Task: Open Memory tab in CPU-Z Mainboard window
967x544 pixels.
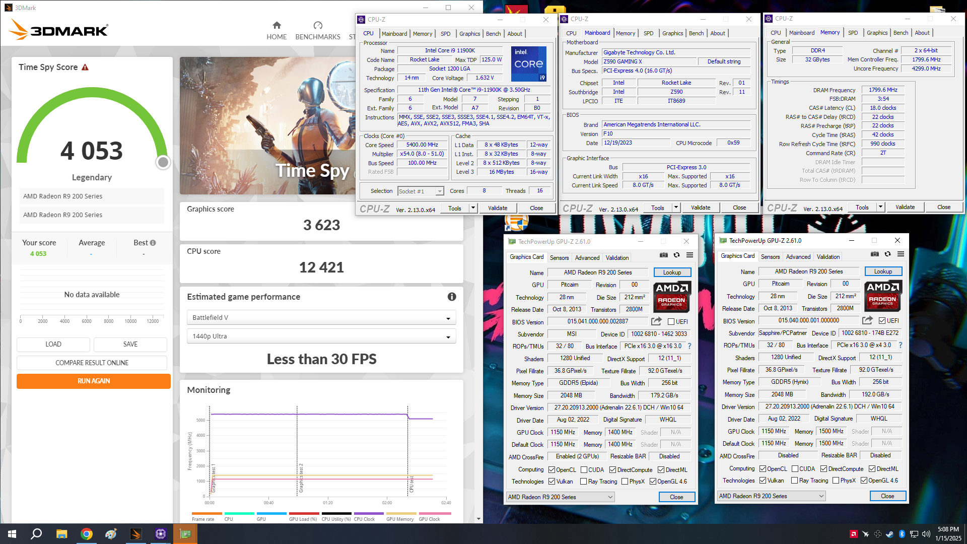Action: click(625, 33)
